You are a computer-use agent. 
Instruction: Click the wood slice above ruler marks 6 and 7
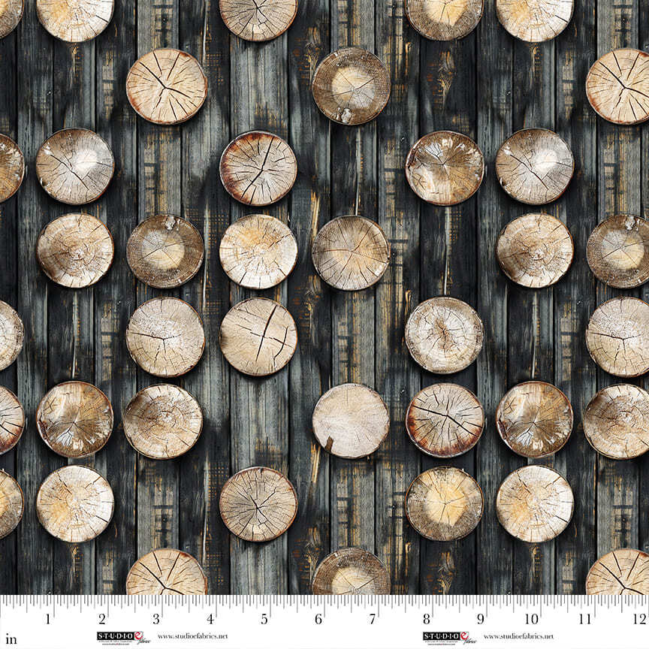coord(351,572)
